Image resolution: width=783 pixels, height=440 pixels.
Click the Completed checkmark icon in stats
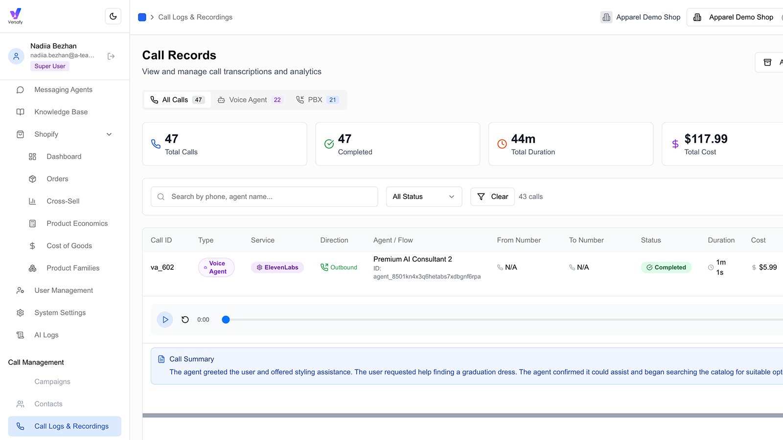[329, 144]
